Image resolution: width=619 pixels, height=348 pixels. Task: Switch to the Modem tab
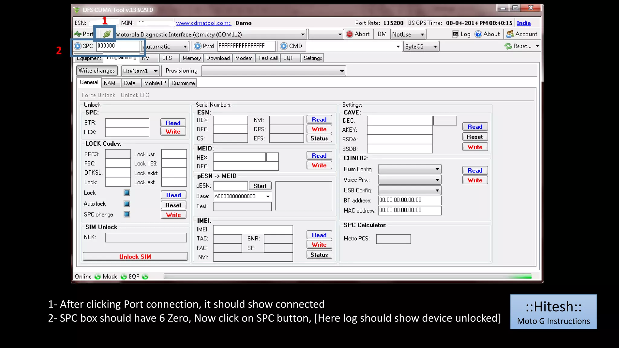(244, 58)
